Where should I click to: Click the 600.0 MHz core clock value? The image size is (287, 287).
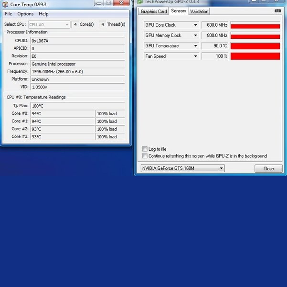click(215, 25)
